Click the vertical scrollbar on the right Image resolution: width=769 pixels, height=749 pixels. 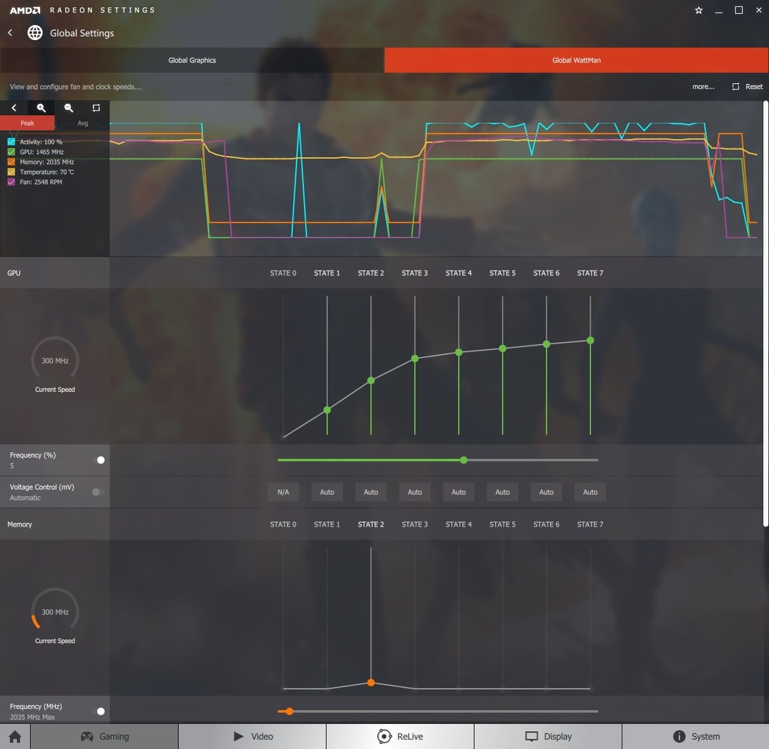tap(765, 314)
